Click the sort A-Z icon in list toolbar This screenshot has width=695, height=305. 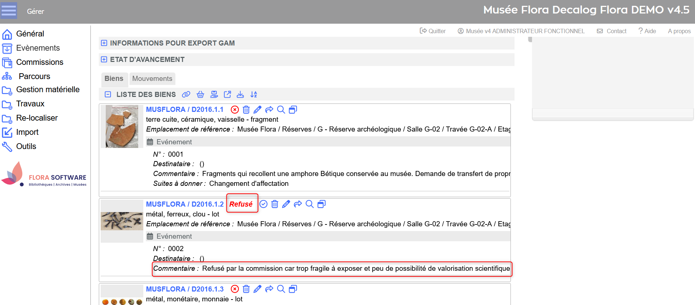tap(254, 95)
